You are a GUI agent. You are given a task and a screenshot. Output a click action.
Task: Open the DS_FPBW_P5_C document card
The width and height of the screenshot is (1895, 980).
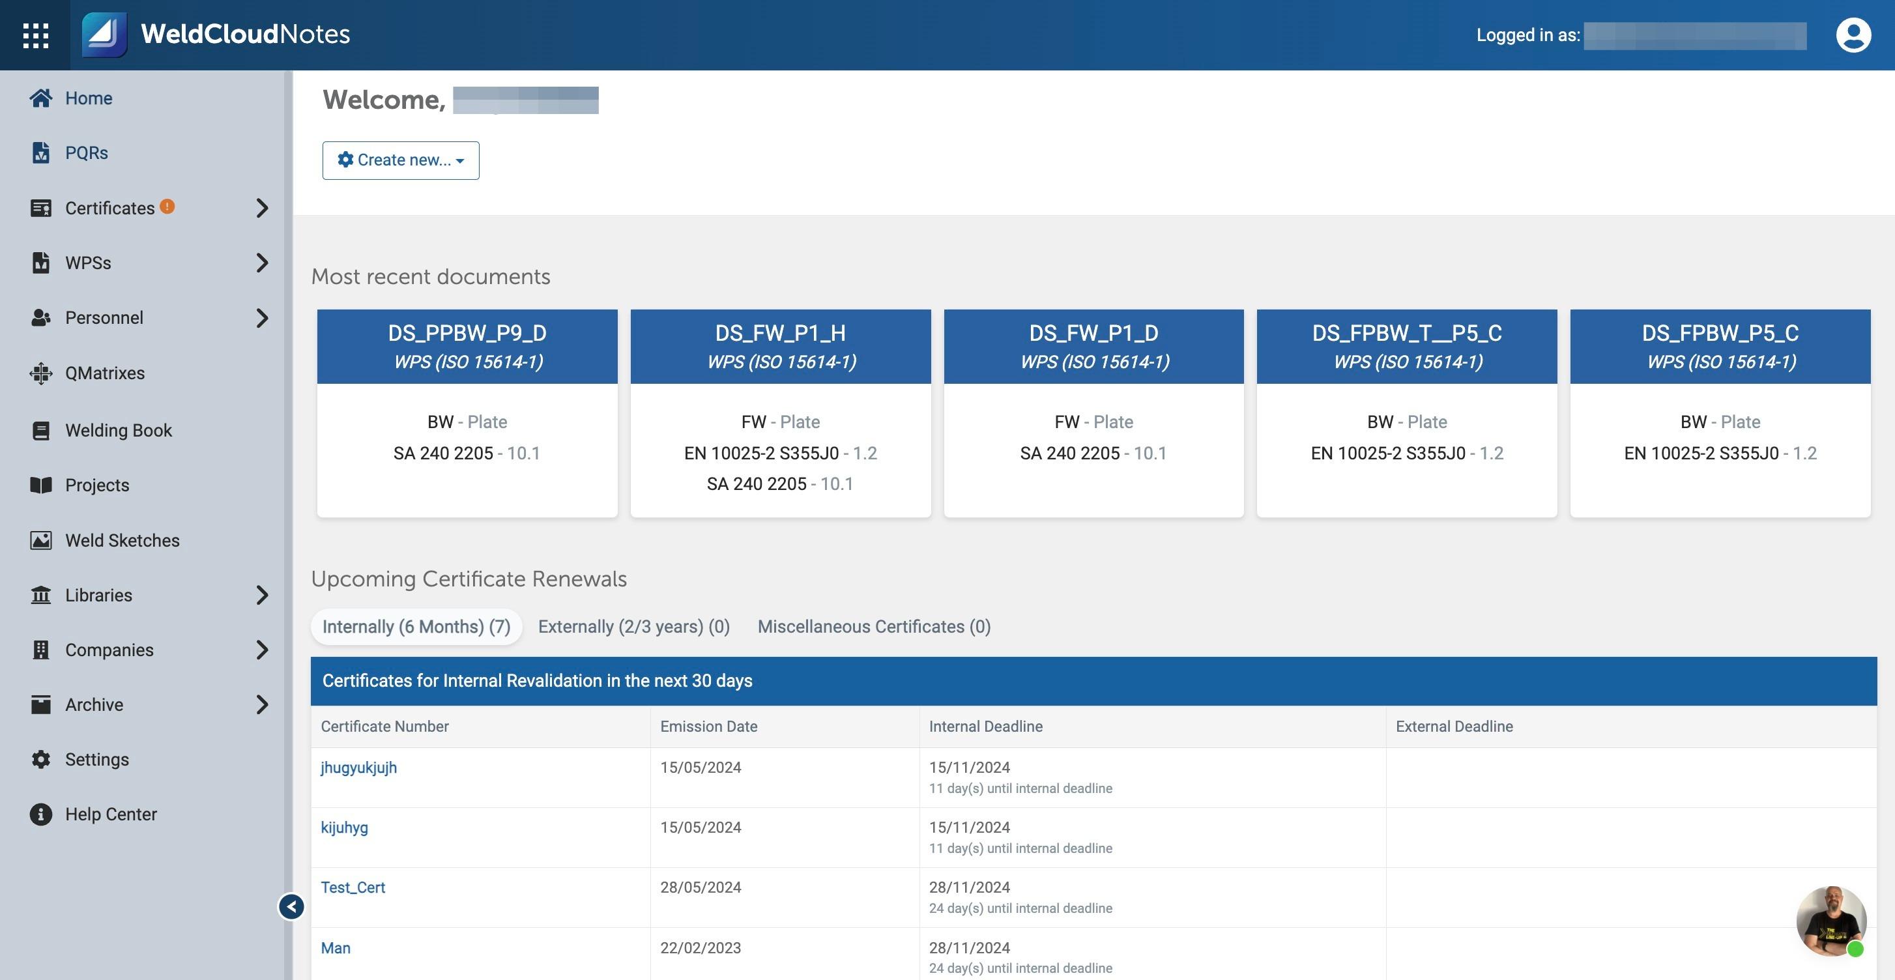pyautogui.click(x=1720, y=414)
